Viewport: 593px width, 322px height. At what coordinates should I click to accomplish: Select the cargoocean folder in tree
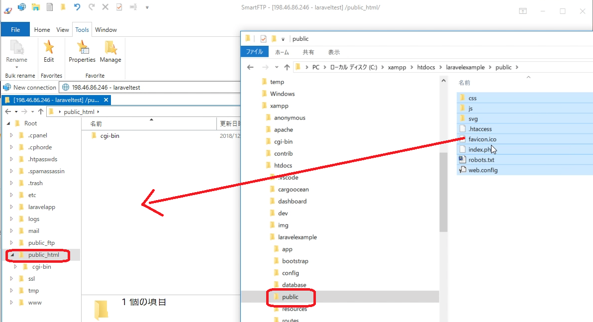click(x=293, y=190)
